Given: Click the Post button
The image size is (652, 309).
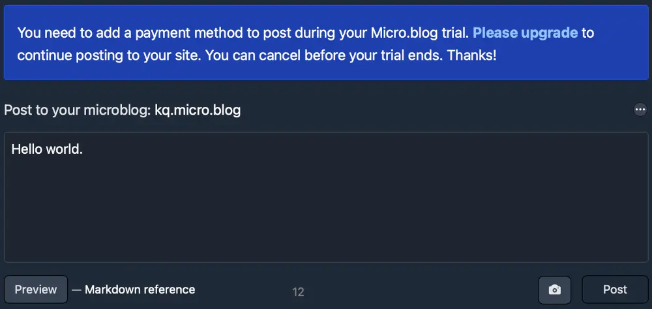Looking at the screenshot, I should click(x=615, y=289).
